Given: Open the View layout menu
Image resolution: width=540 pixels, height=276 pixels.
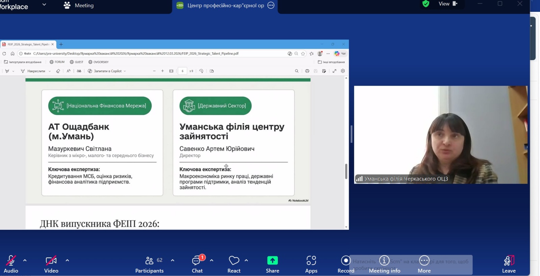Looking at the screenshot, I should (448, 4).
